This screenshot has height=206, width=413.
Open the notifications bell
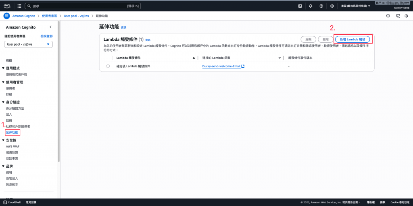[311, 6]
